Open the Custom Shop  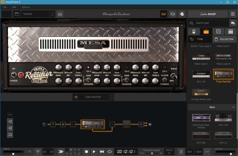(x=208, y=14)
